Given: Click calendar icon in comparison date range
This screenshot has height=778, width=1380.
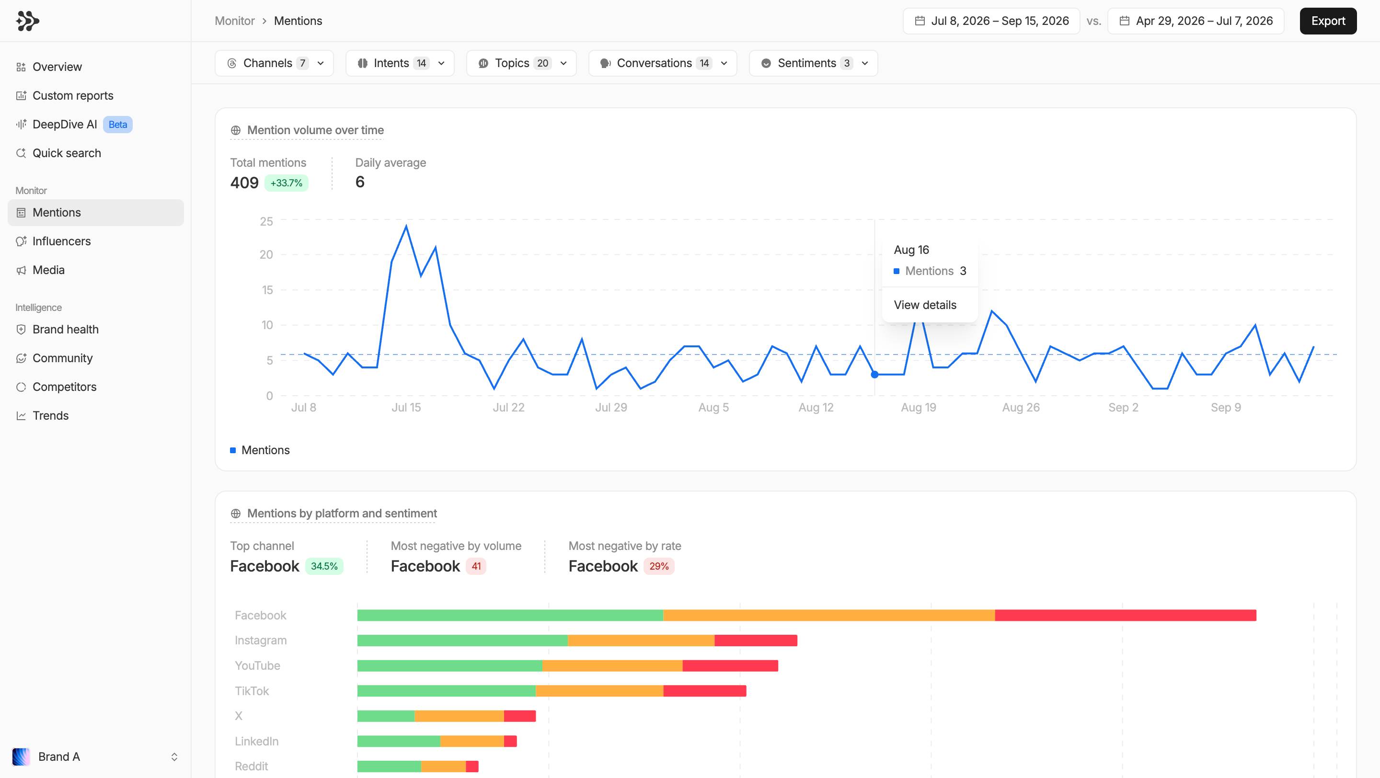Looking at the screenshot, I should 1125,21.
